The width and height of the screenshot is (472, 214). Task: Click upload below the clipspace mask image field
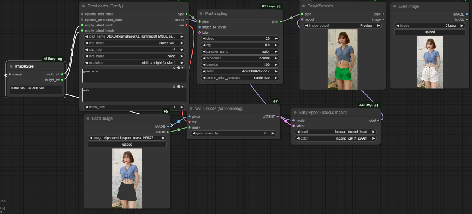127,145
